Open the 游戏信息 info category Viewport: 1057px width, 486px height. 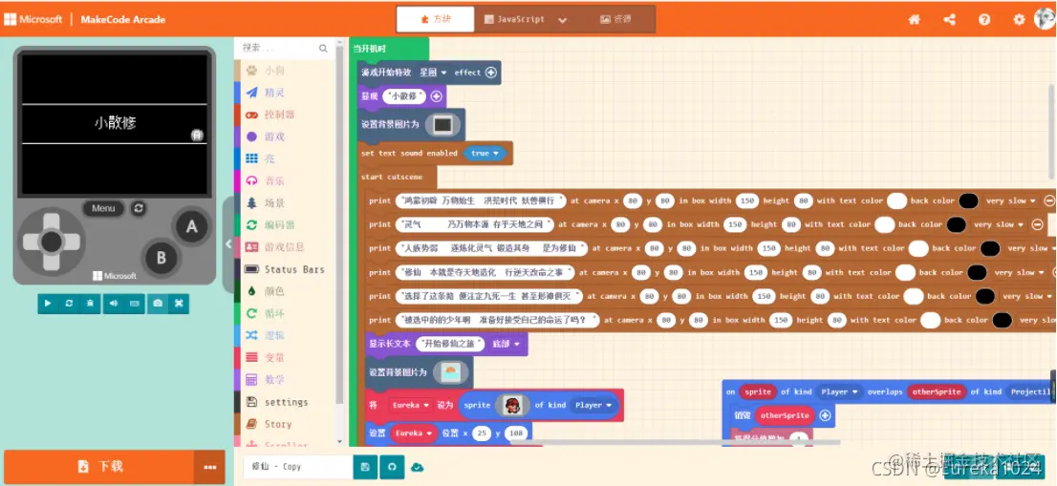click(284, 247)
